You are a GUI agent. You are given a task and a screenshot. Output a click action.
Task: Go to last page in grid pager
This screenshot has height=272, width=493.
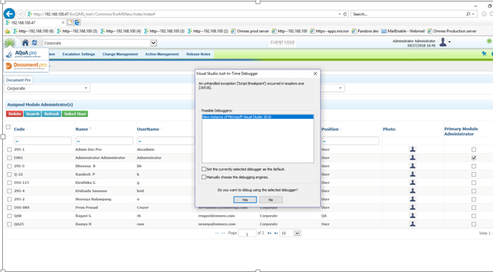point(276,234)
